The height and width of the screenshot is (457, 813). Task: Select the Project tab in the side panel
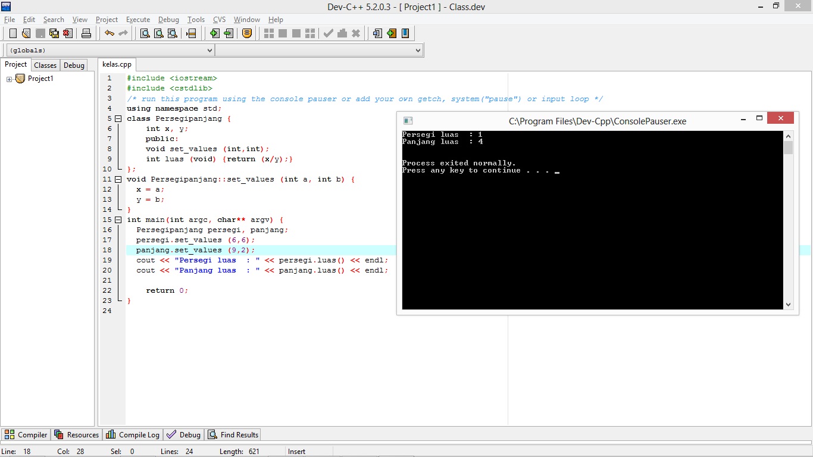point(15,65)
